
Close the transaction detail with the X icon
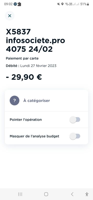coord(10,16)
